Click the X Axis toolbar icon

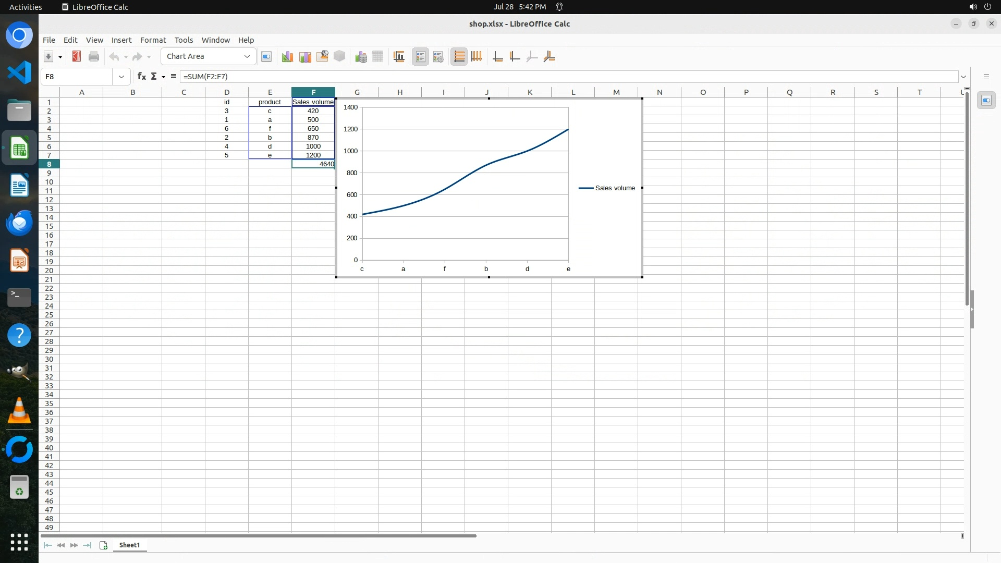click(x=498, y=57)
